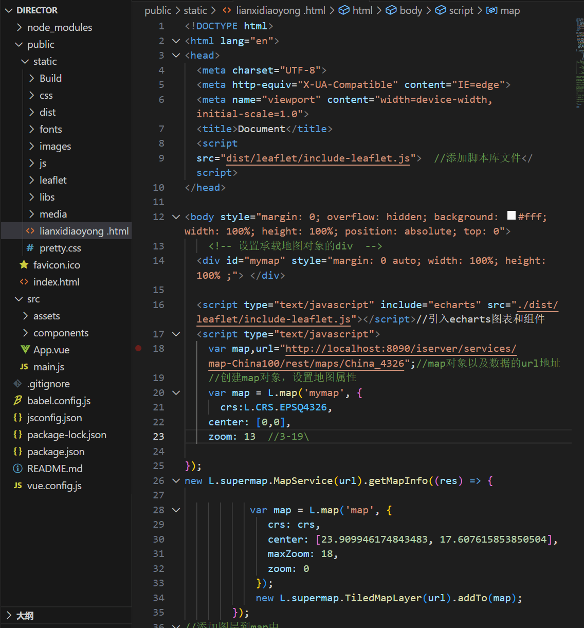The image size is (584, 628).
Task: Click the star icon next to favicon.ico
Action: pos(24,265)
